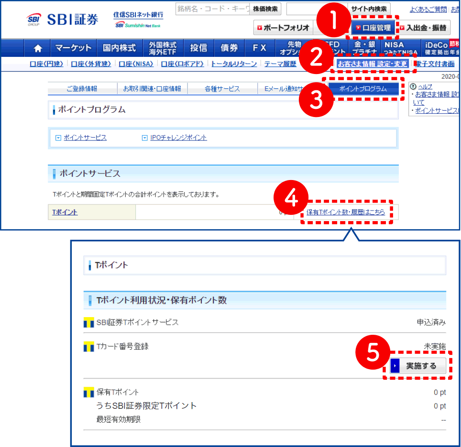Viewport: 461px width, 447px height.
Task: Jump to ポイントサービス anchor link
Action: click(85, 138)
